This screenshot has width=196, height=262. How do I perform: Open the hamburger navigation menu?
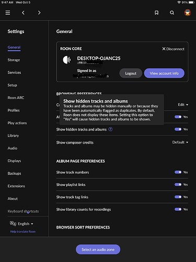click(x=8, y=13)
